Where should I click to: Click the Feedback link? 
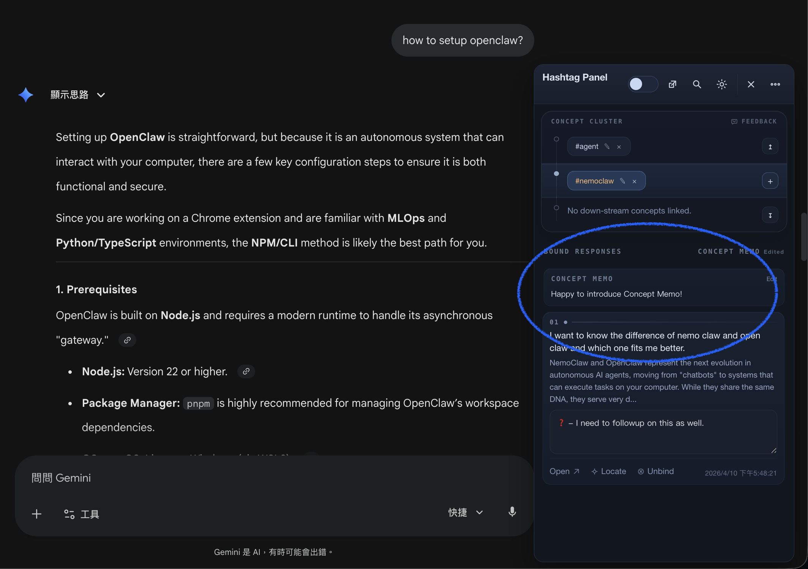(x=754, y=121)
